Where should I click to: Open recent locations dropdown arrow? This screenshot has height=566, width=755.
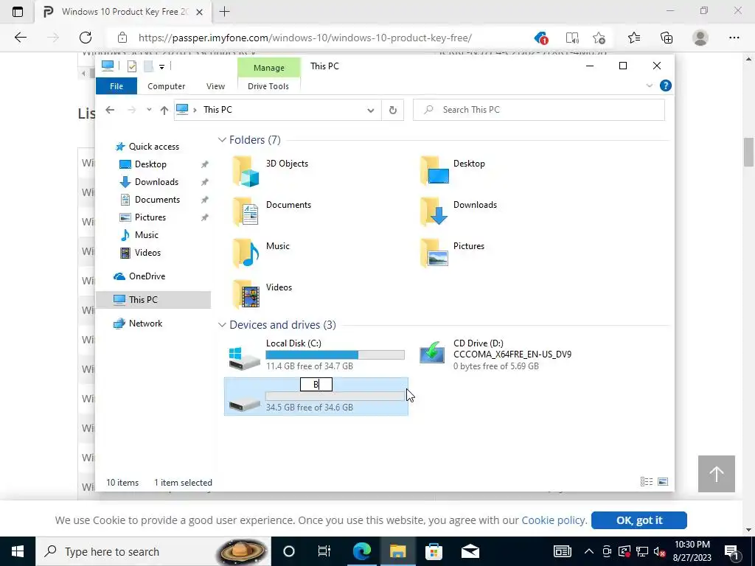coord(149,110)
